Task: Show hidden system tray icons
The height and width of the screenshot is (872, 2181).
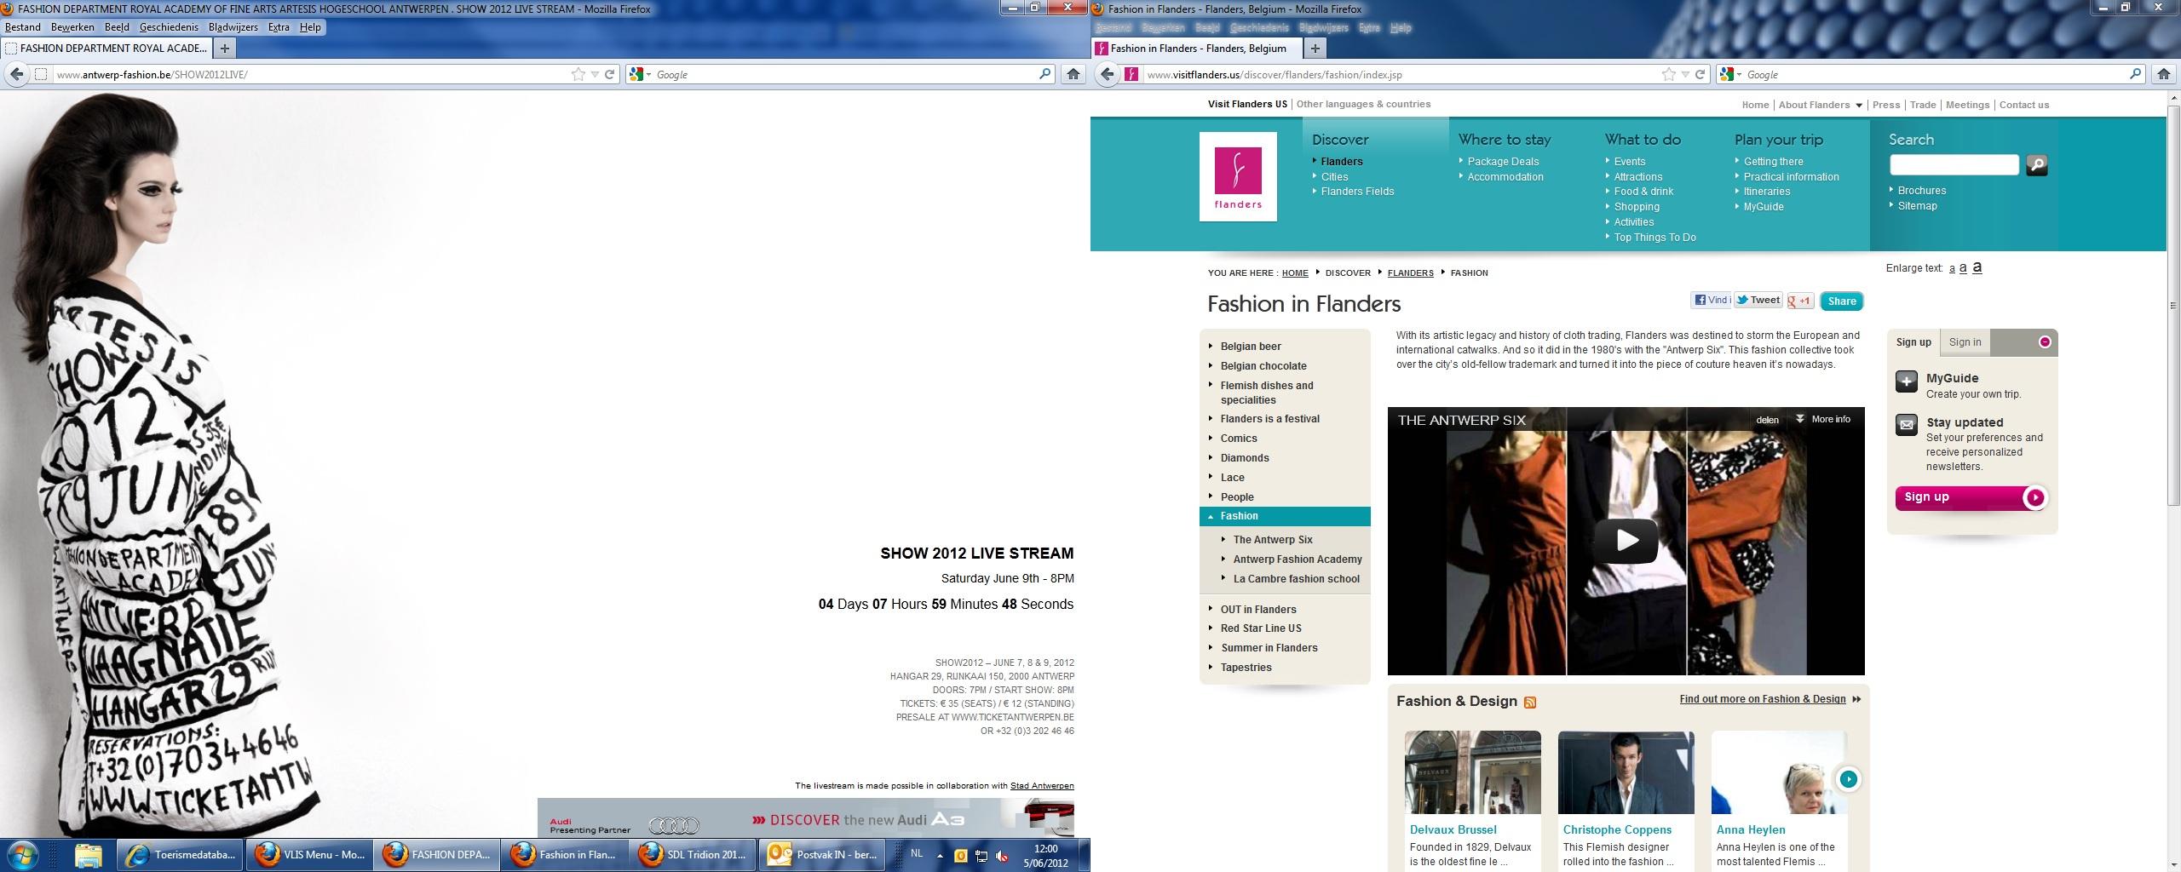Action: click(x=940, y=855)
